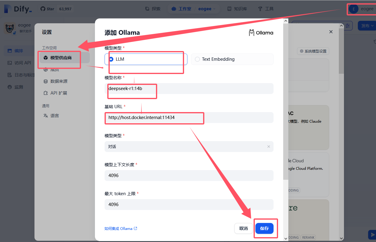376x242 pixels.
Task: Click the send arrow button at bottom right
Action: (x=372, y=235)
